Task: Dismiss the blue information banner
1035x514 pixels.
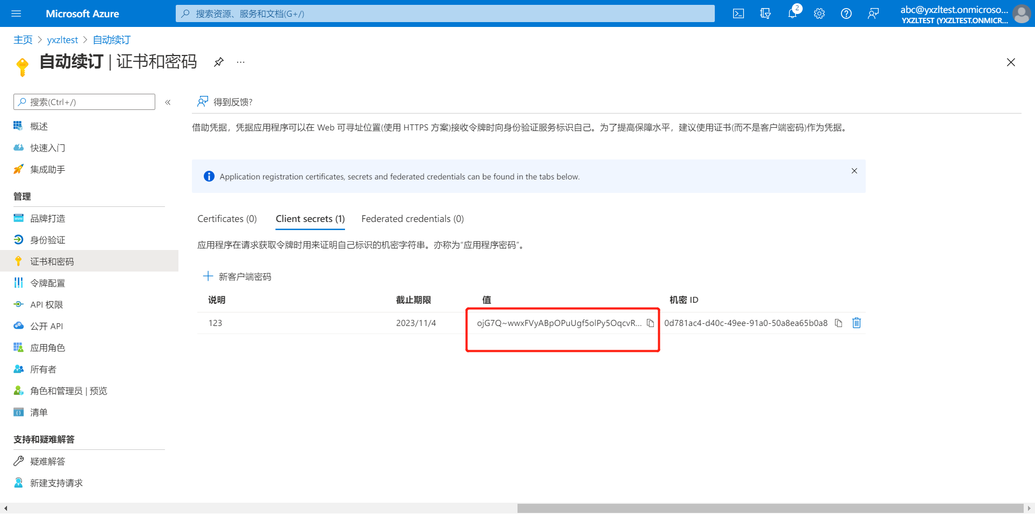Action: [x=854, y=171]
